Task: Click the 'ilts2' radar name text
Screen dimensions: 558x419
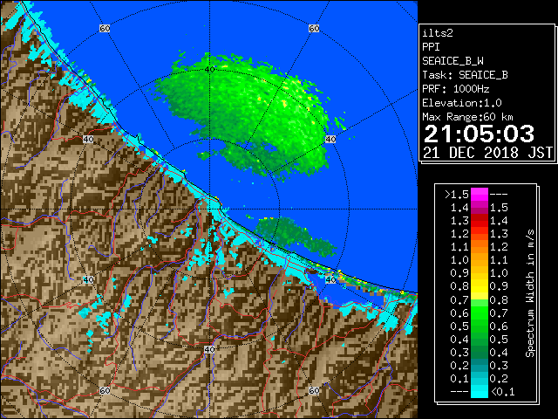Action: tap(438, 33)
